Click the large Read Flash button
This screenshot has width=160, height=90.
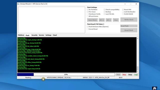[129, 30]
